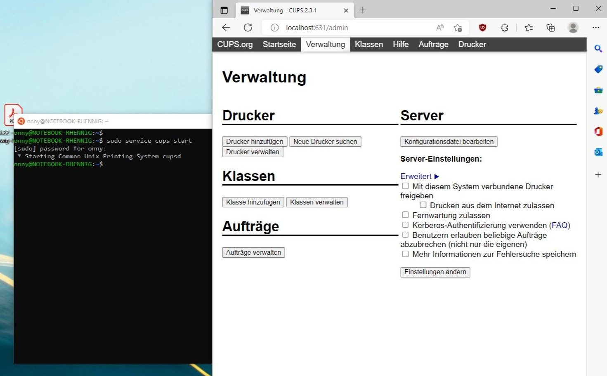
Task: Open the Startseite navigation item
Action: (279, 44)
